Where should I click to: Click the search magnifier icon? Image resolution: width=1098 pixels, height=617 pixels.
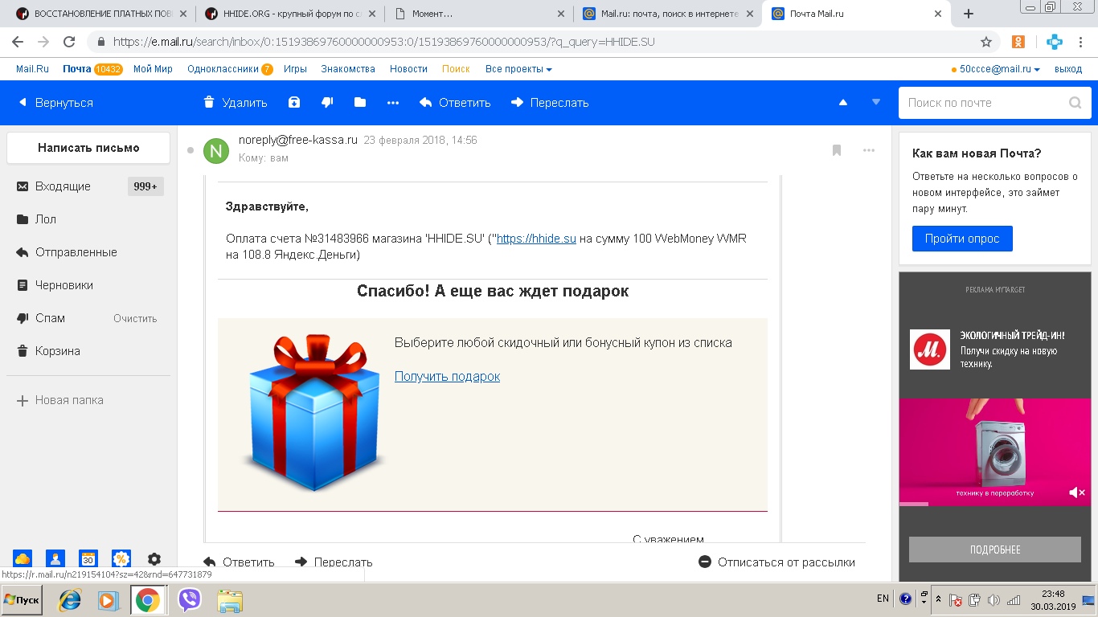click(1075, 102)
